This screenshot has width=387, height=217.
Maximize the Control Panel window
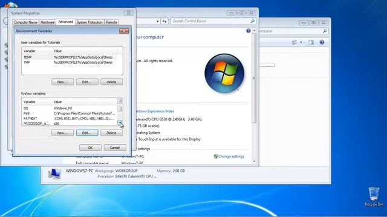point(241,13)
